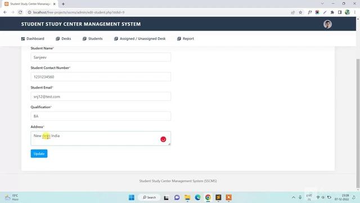This screenshot has height=203, width=360.
Task: Open the taskbar clock and date
Action: tap(342, 197)
